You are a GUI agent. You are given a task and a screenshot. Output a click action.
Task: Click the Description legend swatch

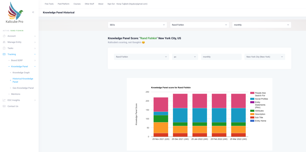[x=252, y=114]
